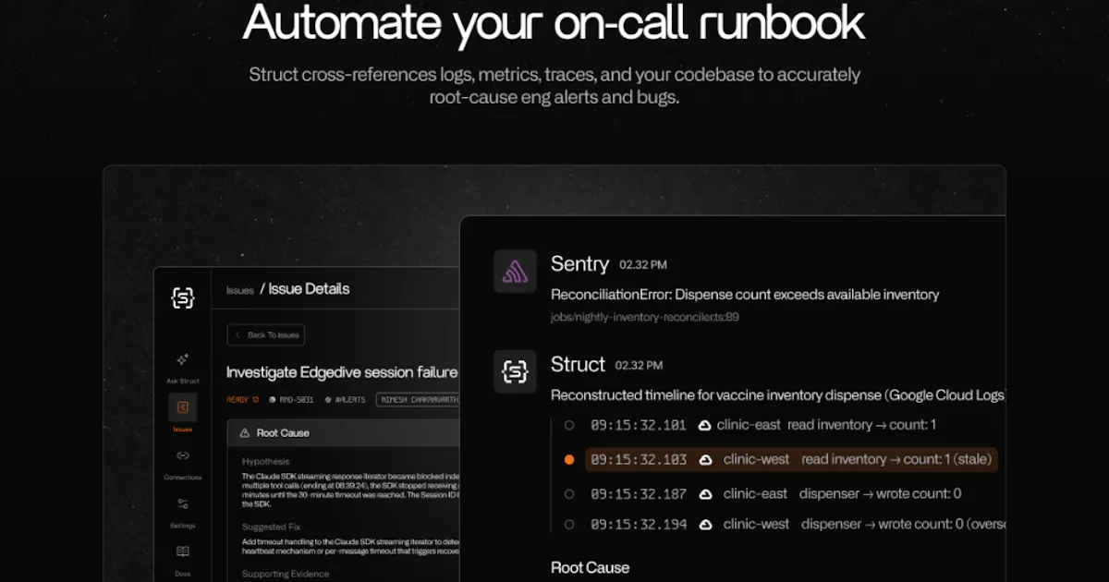Click the clinic-west dispenser wrote count row

click(798, 525)
